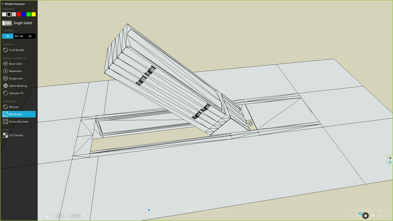
Task: Switch viewport to 2D mode
Action: [30, 36]
